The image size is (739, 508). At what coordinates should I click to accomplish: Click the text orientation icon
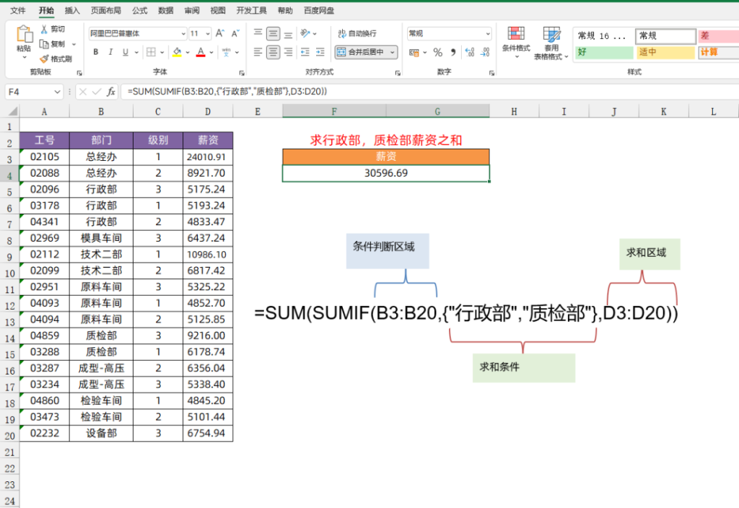pyautogui.click(x=305, y=33)
